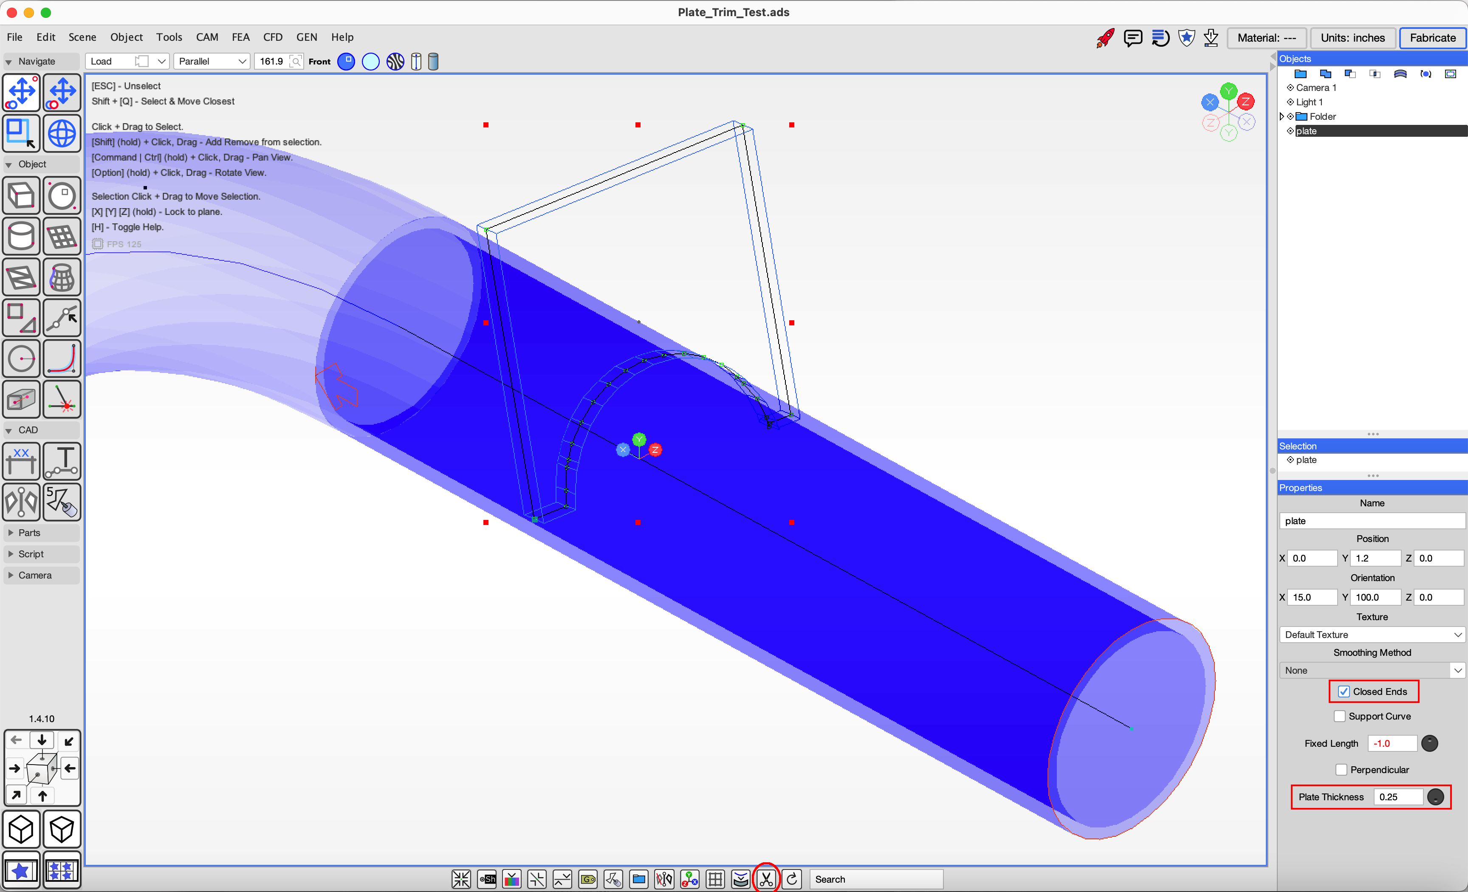1468x892 pixels.
Task: Uncheck the Closed Ends checkbox
Action: [x=1344, y=691]
